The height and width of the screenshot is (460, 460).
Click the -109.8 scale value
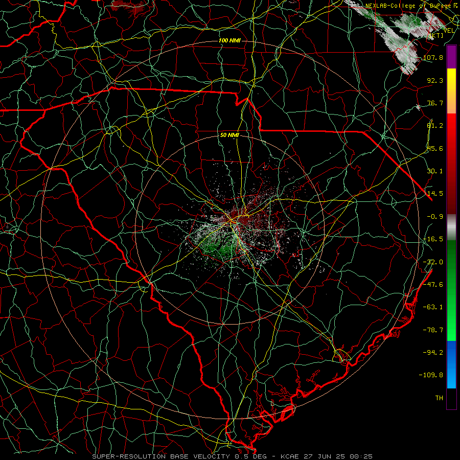(431, 375)
